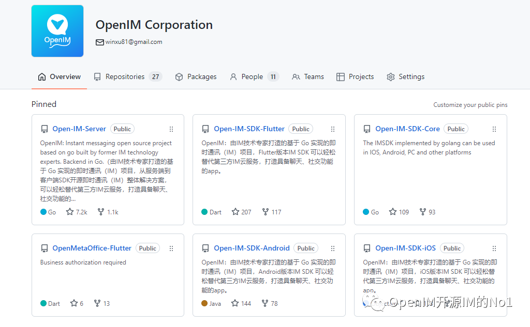Viewport: 530px width, 327px height.
Task: Click the drag handle on Open-IM-SDK-Core card
Action: (x=494, y=129)
